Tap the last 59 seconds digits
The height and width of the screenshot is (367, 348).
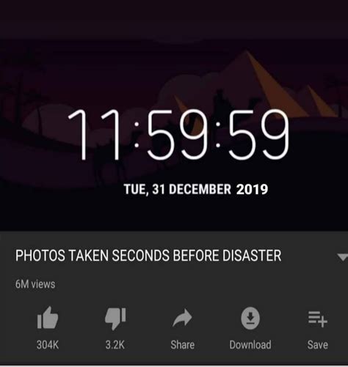(x=259, y=134)
